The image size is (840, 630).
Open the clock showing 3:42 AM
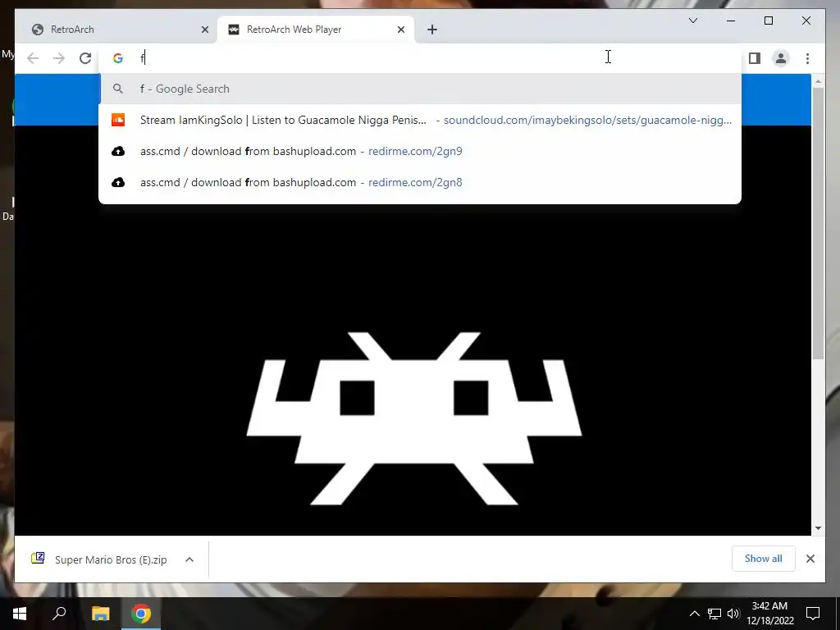pyautogui.click(x=769, y=614)
